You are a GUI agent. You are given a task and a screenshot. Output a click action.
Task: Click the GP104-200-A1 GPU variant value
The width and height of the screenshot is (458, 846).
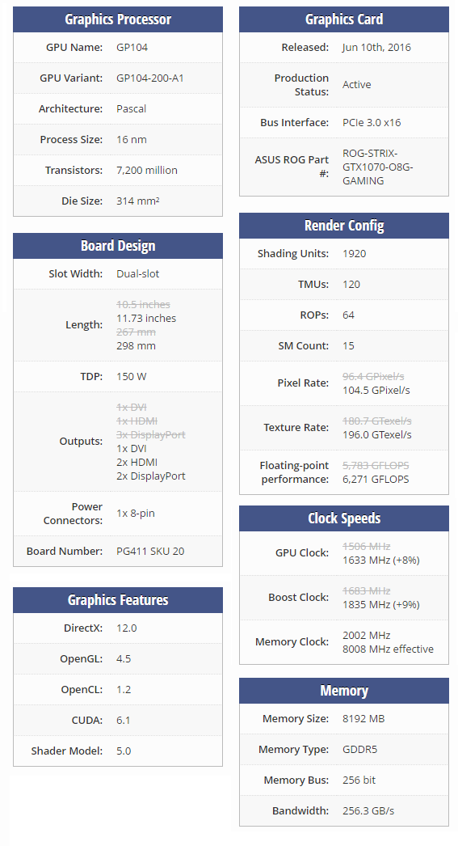pyautogui.click(x=149, y=78)
